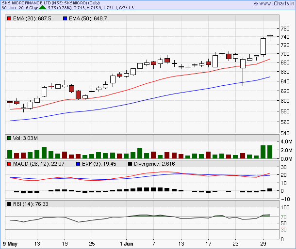This screenshot has height=249, width=296.
Task: Click the EMA (50): 648.7 label
Action: click(88, 18)
